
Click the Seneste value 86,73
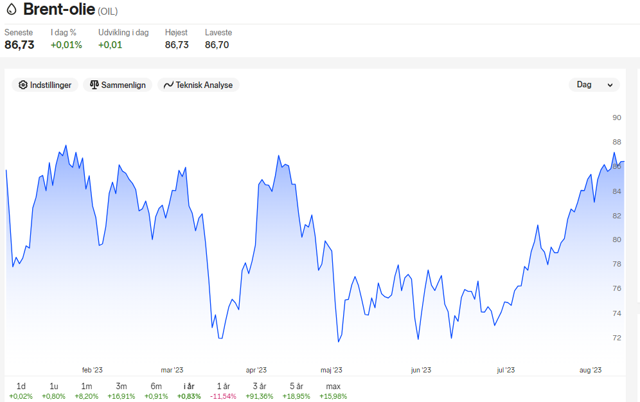click(19, 45)
